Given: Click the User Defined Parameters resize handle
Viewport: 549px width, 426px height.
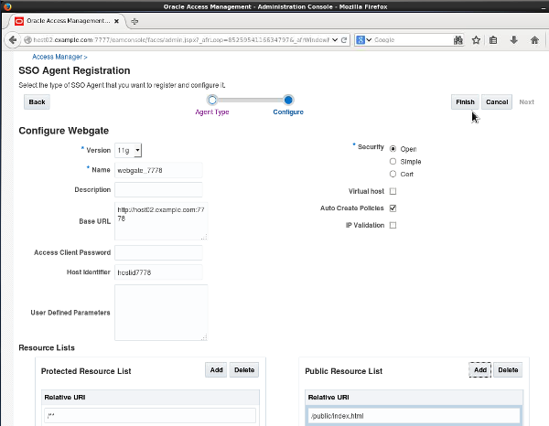Looking at the screenshot, I should [x=204, y=337].
